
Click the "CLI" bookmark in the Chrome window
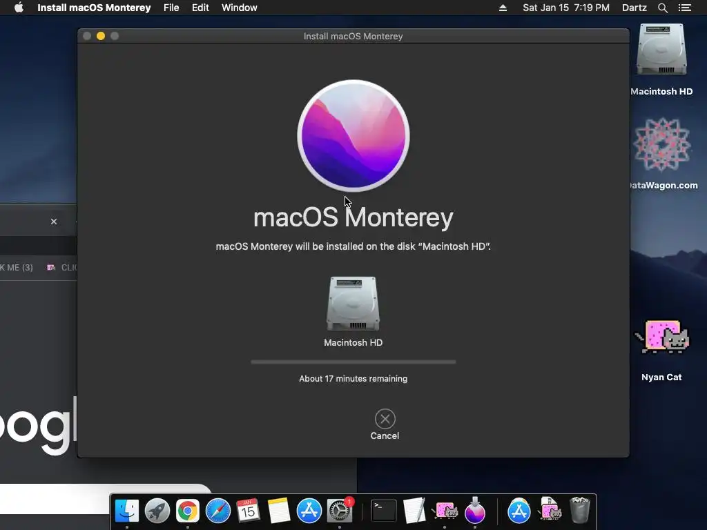click(62, 267)
